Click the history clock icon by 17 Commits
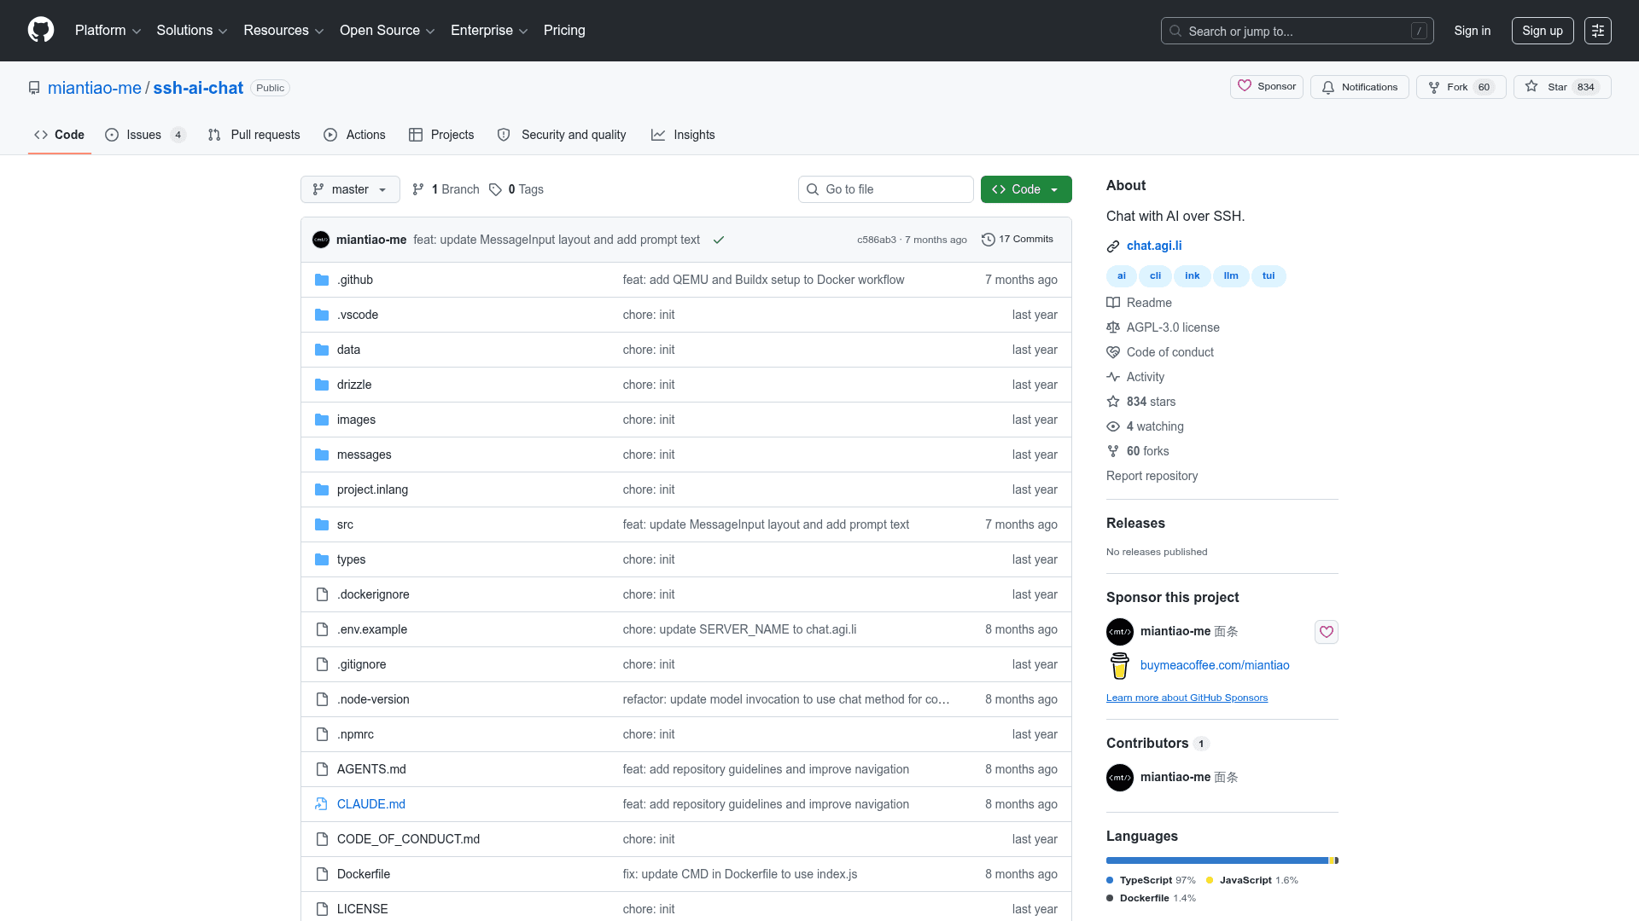The image size is (1639, 921). click(x=989, y=240)
